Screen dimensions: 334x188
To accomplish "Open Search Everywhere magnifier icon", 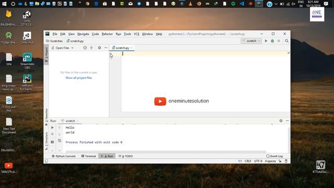I will pos(287,41).
